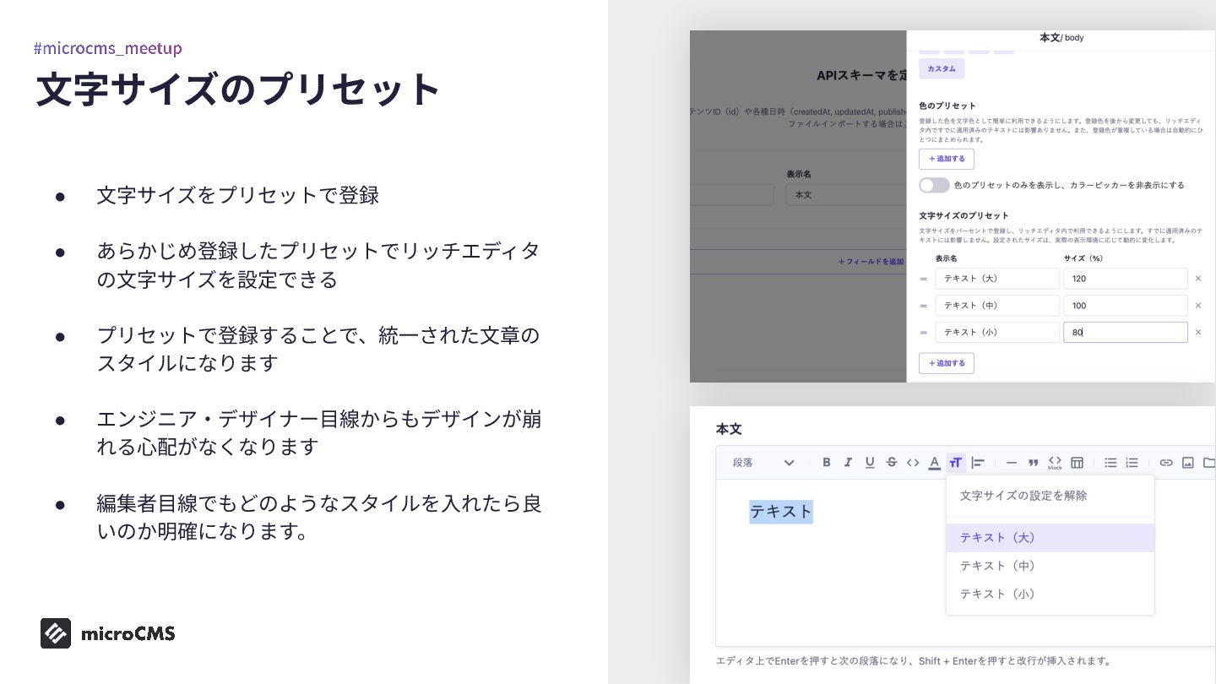Click the highlighted font size (TT) icon
Viewport: 1216px width, 684px height.
coord(956,463)
